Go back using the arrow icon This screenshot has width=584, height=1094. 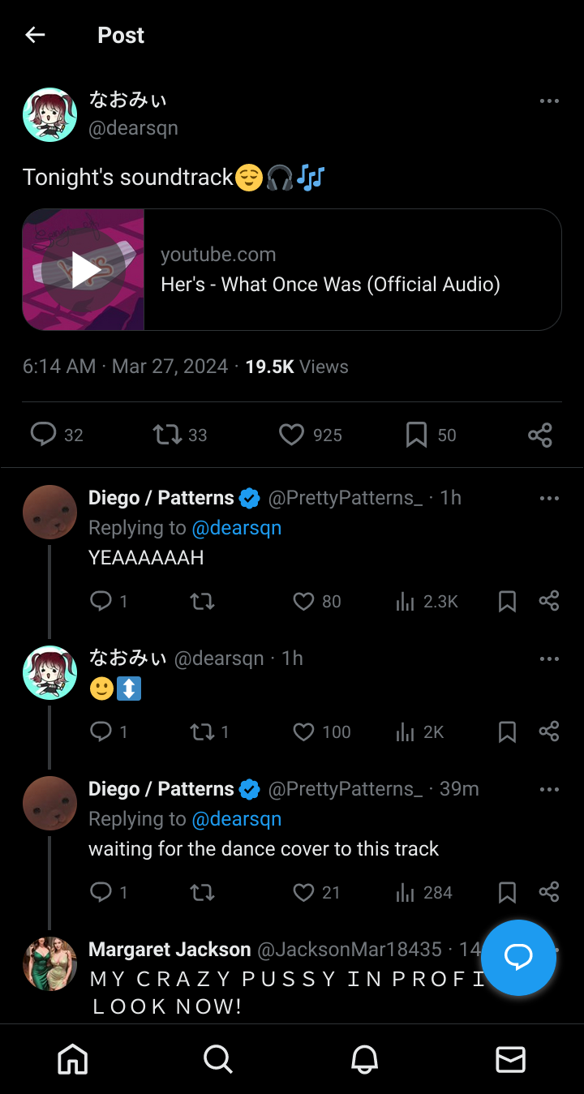[35, 35]
